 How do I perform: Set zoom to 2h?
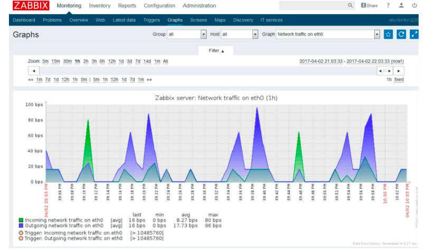(86, 61)
